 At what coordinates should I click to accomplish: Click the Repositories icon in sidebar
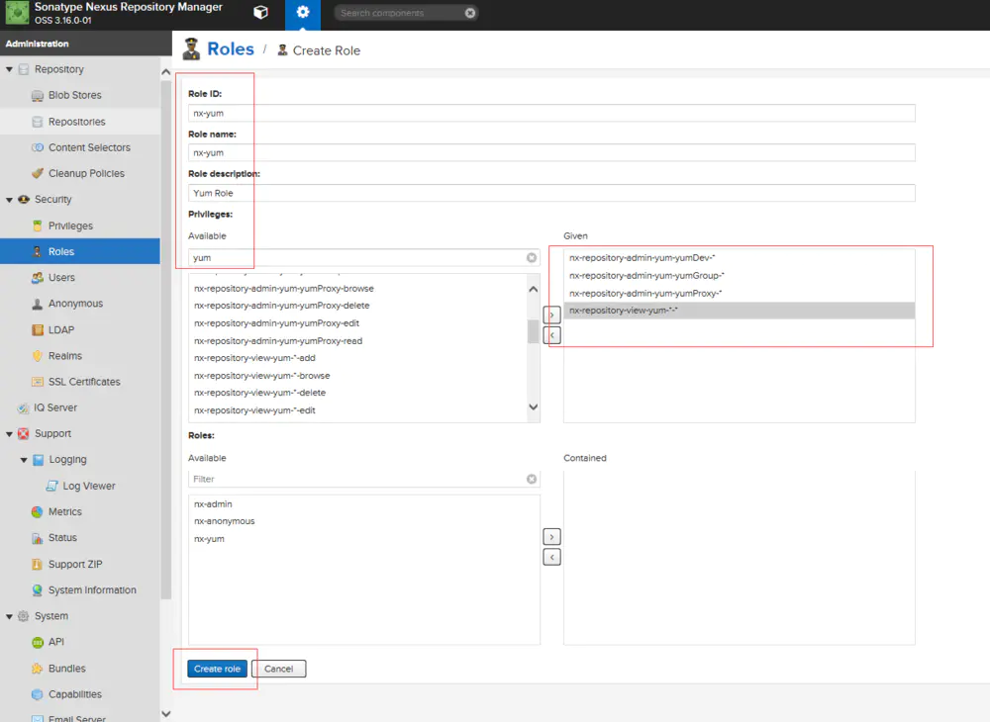[x=38, y=122]
